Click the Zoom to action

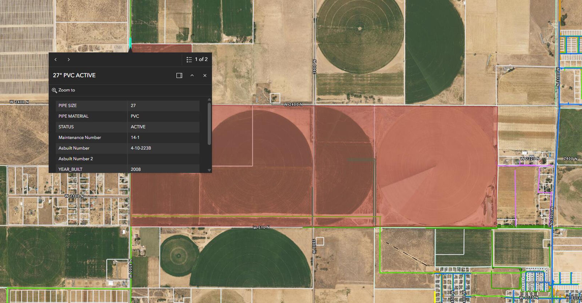[x=64, y=90]
